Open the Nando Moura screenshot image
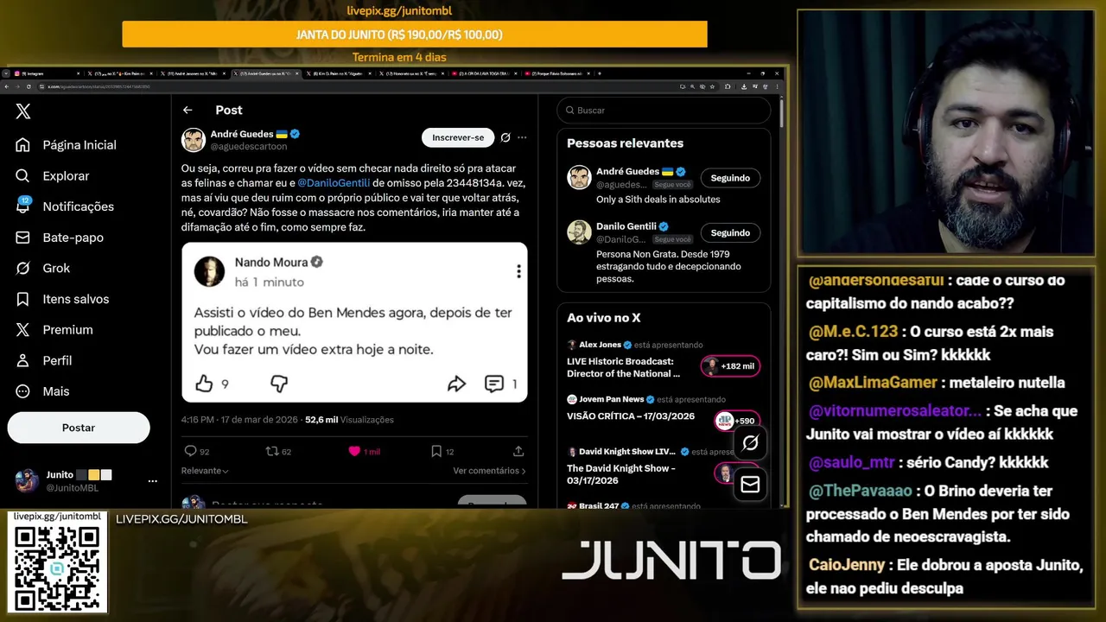Image resolution: width=1106 pixels, height=622 pixels. [x=354, y=322]
